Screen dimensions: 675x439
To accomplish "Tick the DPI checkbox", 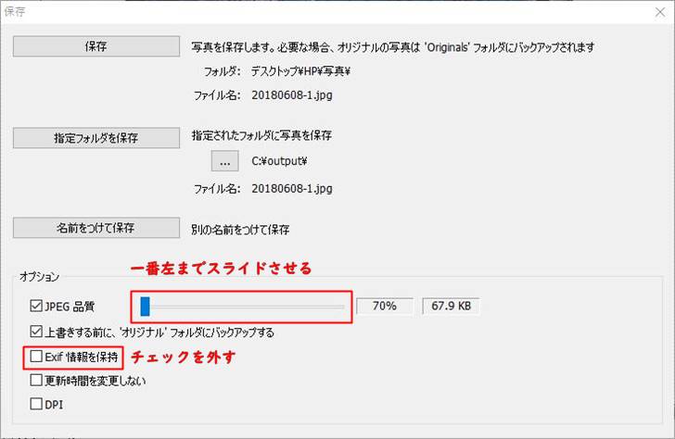I will [x=37, y=404].
